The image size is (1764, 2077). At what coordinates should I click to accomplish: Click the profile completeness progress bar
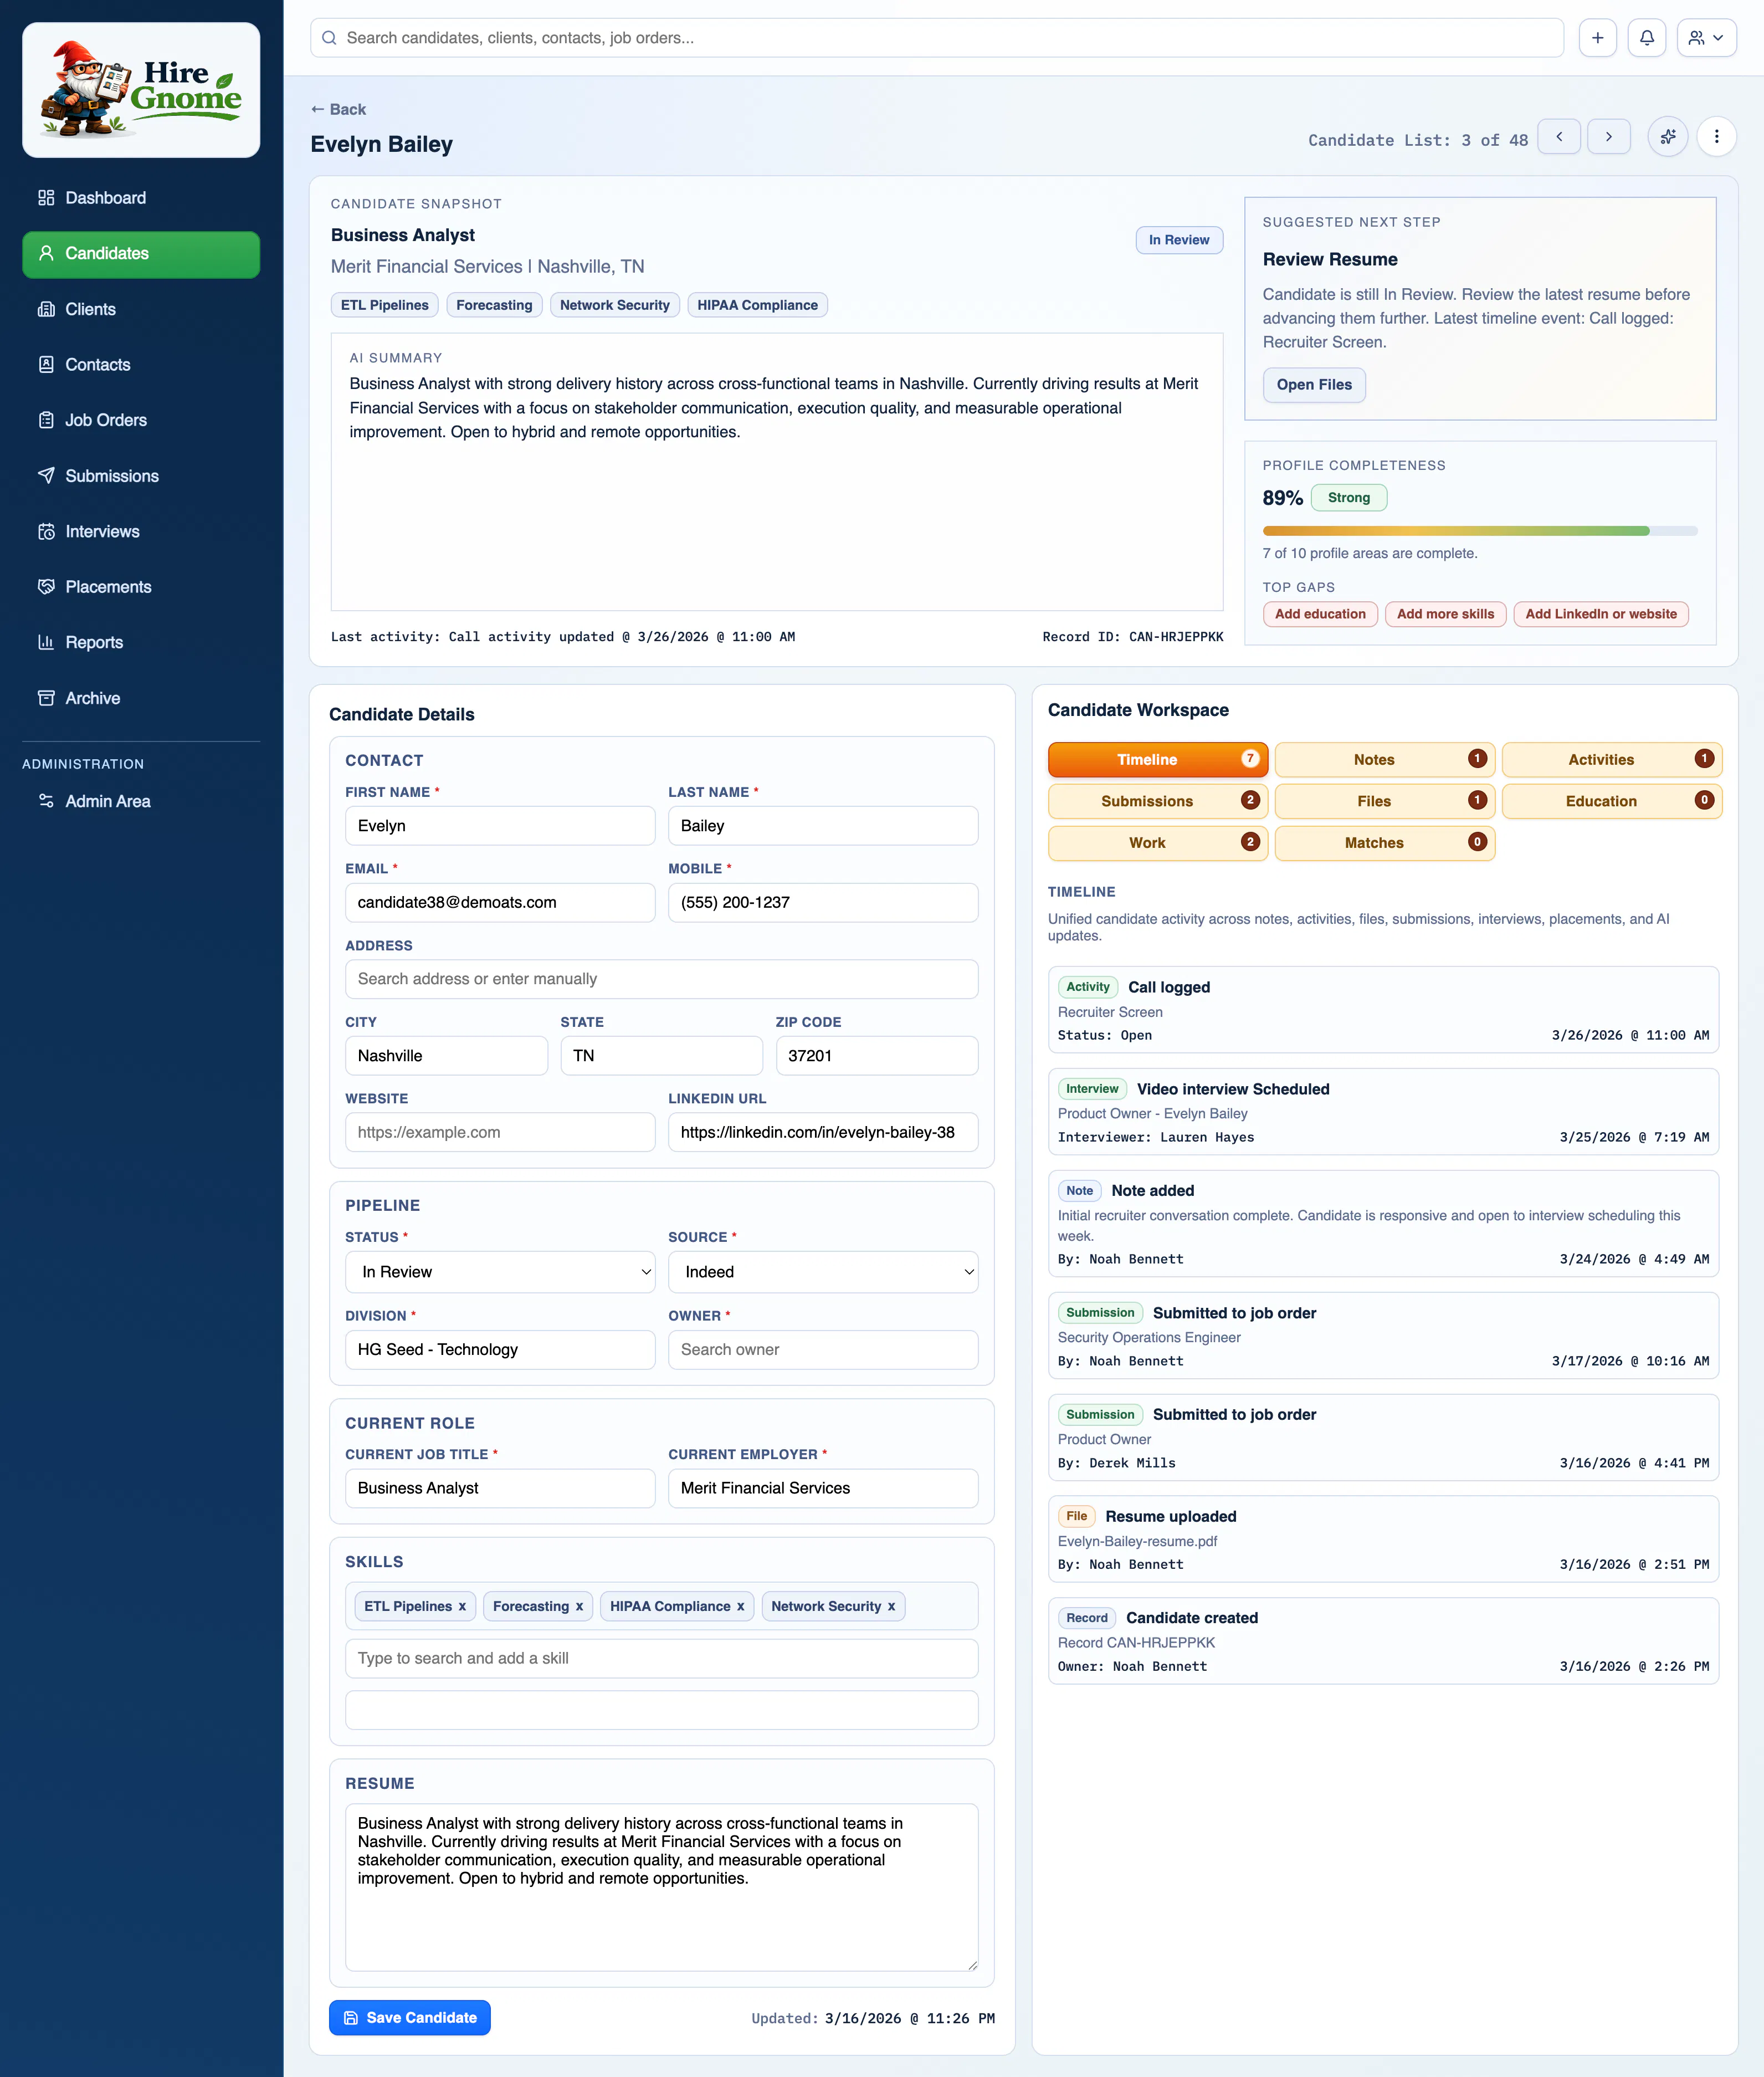[x=1480, y=531]
